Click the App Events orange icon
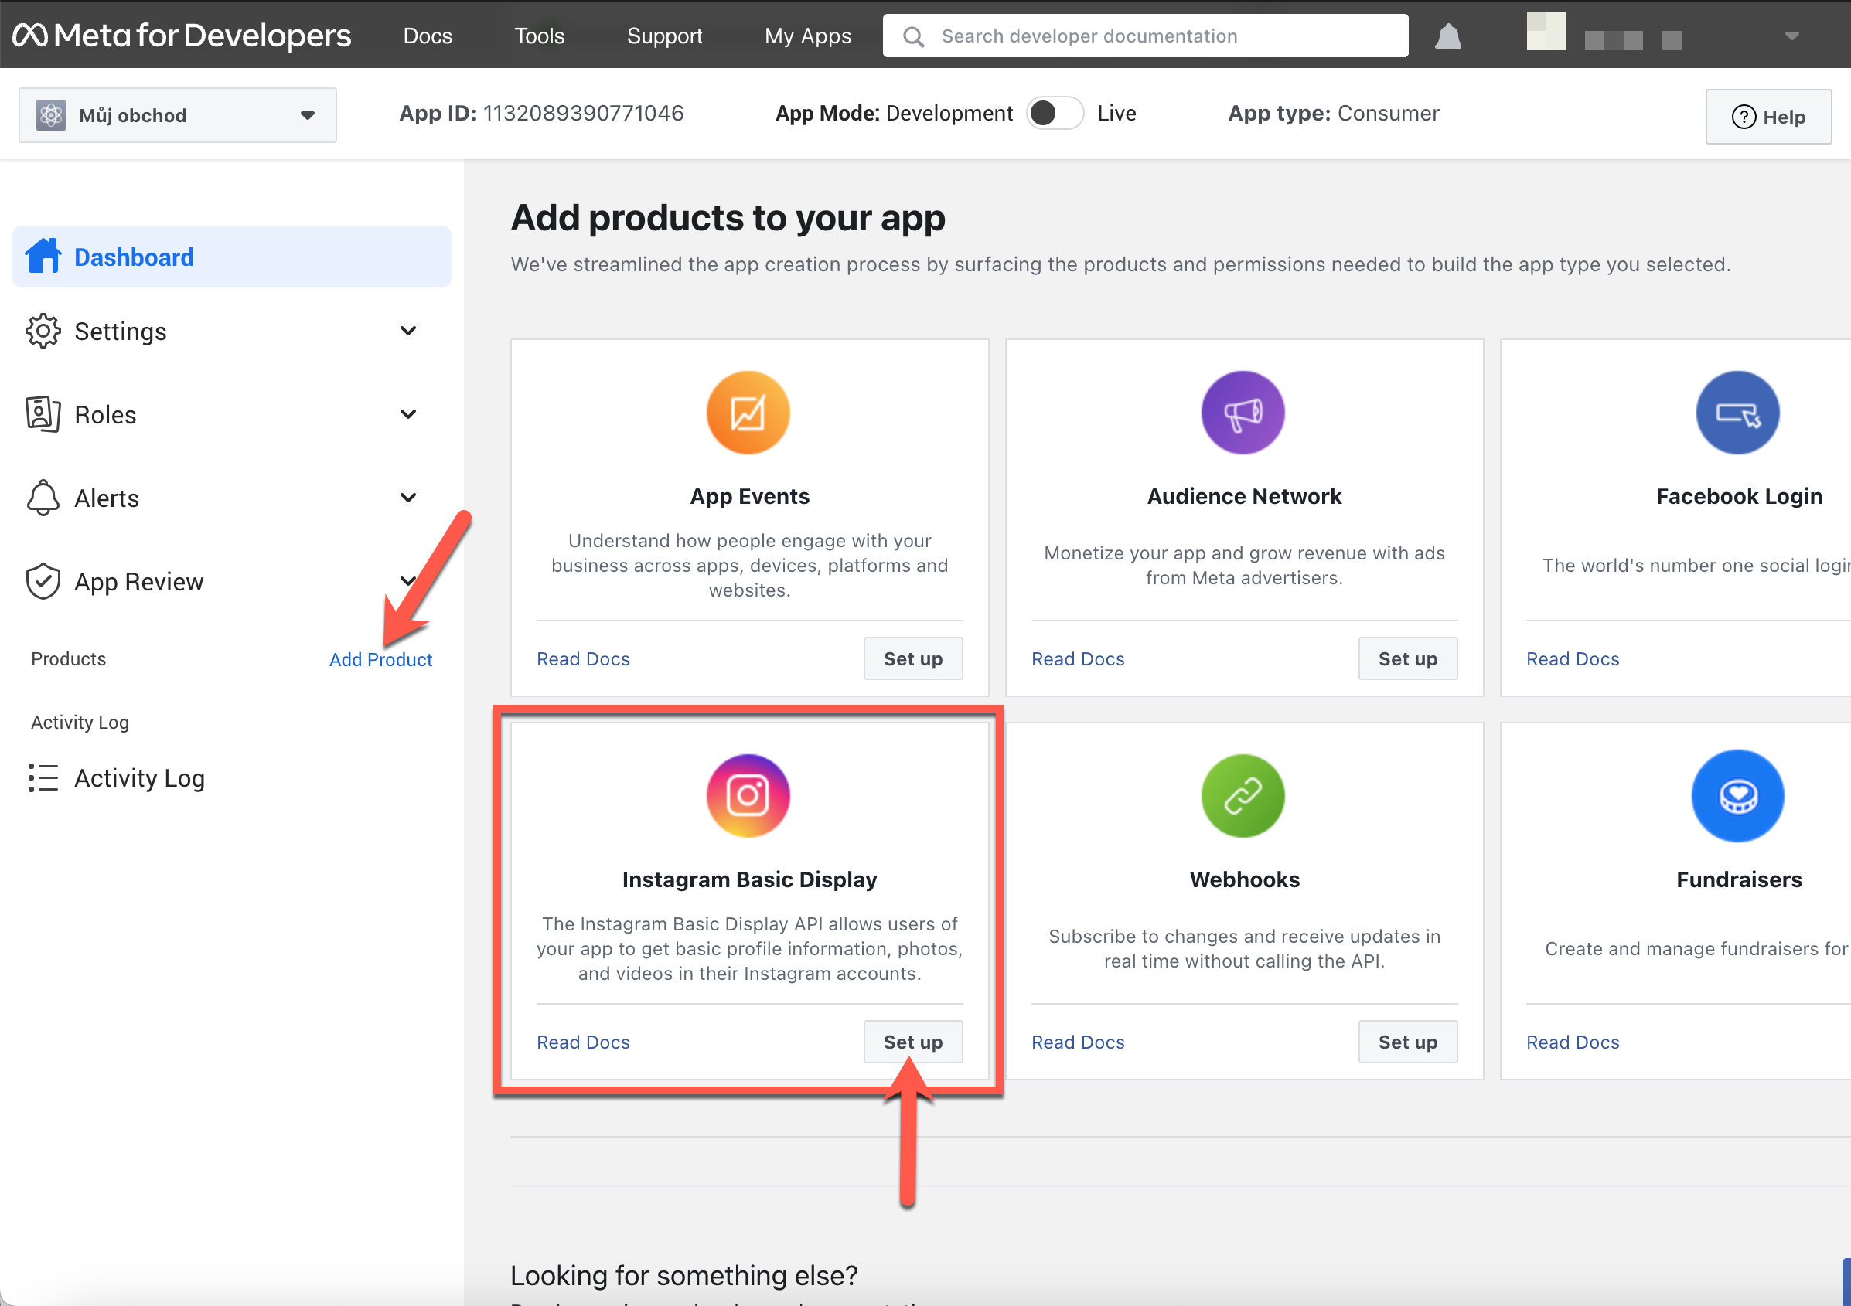This screenshot has height=1306, width=1851. click(x=748, y=413)
